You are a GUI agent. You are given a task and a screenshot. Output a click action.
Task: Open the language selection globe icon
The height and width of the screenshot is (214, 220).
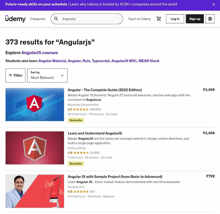coord(210,19)
